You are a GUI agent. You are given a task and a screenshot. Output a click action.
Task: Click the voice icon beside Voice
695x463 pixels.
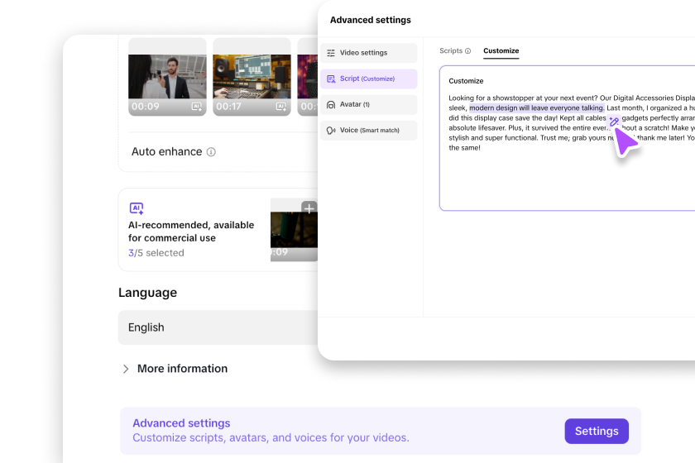331,131
